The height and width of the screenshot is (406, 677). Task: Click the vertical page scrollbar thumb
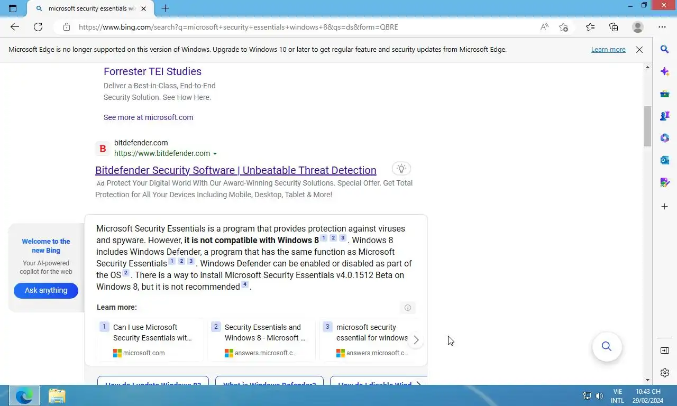pyautogui.click(x=647, y=126)
